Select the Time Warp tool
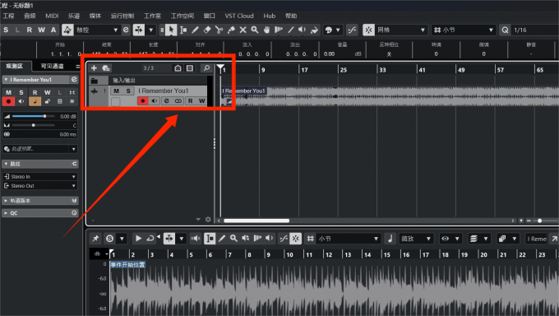The width and height of the screenshot is (559, 316). click(279, 30)
